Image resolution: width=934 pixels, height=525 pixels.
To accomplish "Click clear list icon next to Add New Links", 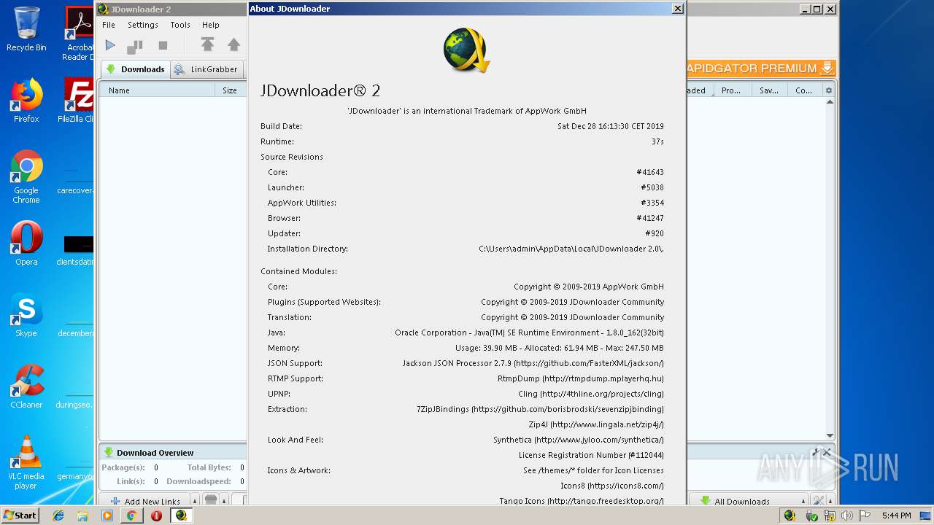I will coord(211,501).
